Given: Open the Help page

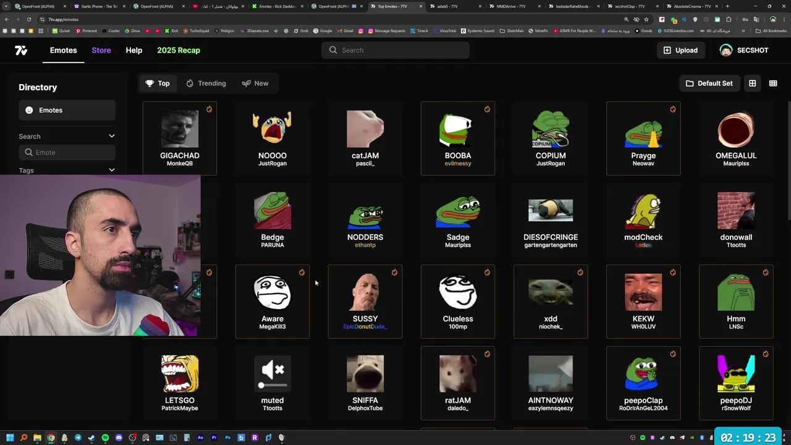Looking at the screenshot, I should [134, 50].
